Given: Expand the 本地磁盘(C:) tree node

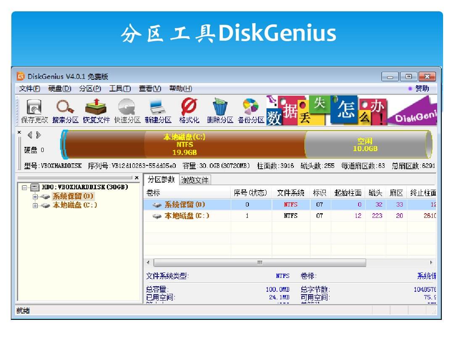Looking at the screenshot, I should 35,205.
